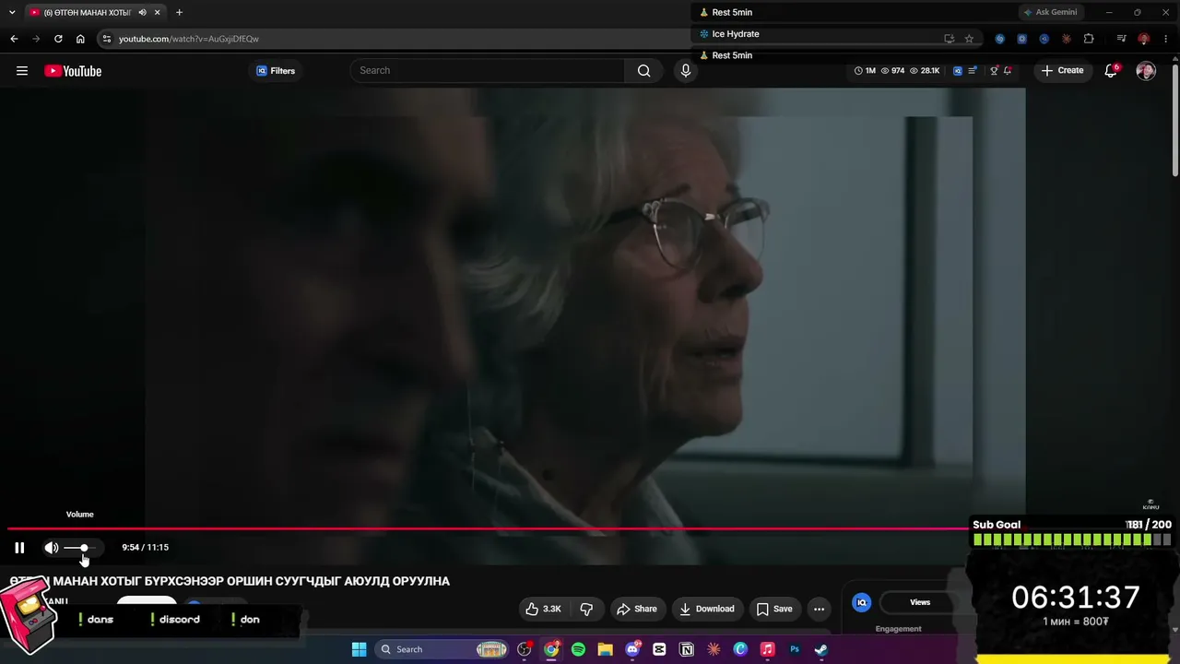Open Notion from the taskbar
Viewport: 1180px width, 664px height.
tap(686, 649)
